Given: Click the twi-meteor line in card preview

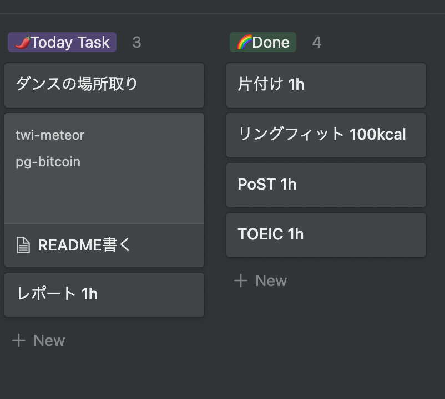Looking at the screenshot, I should point(50,135).
